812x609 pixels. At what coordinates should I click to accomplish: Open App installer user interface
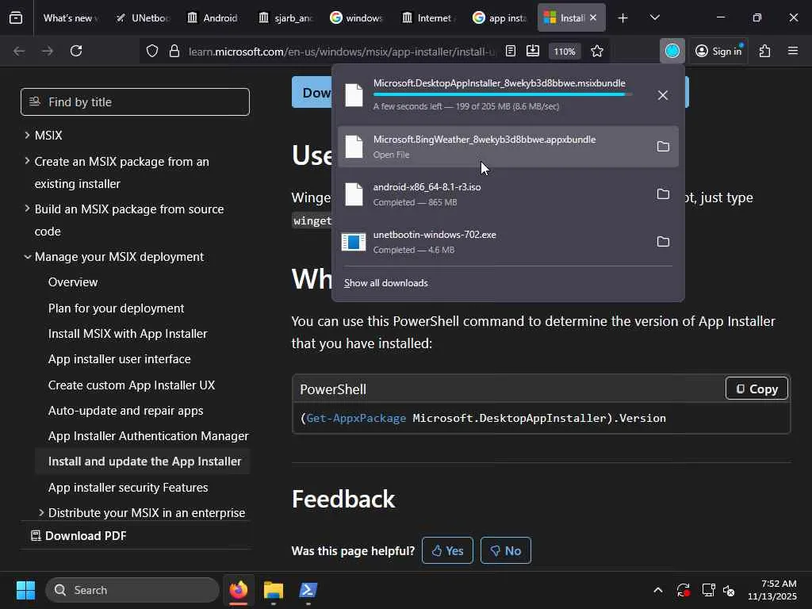point(119,359)
